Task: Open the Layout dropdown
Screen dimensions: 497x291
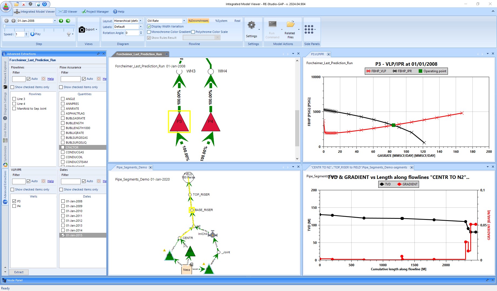Action: click(x=140, y=21)
